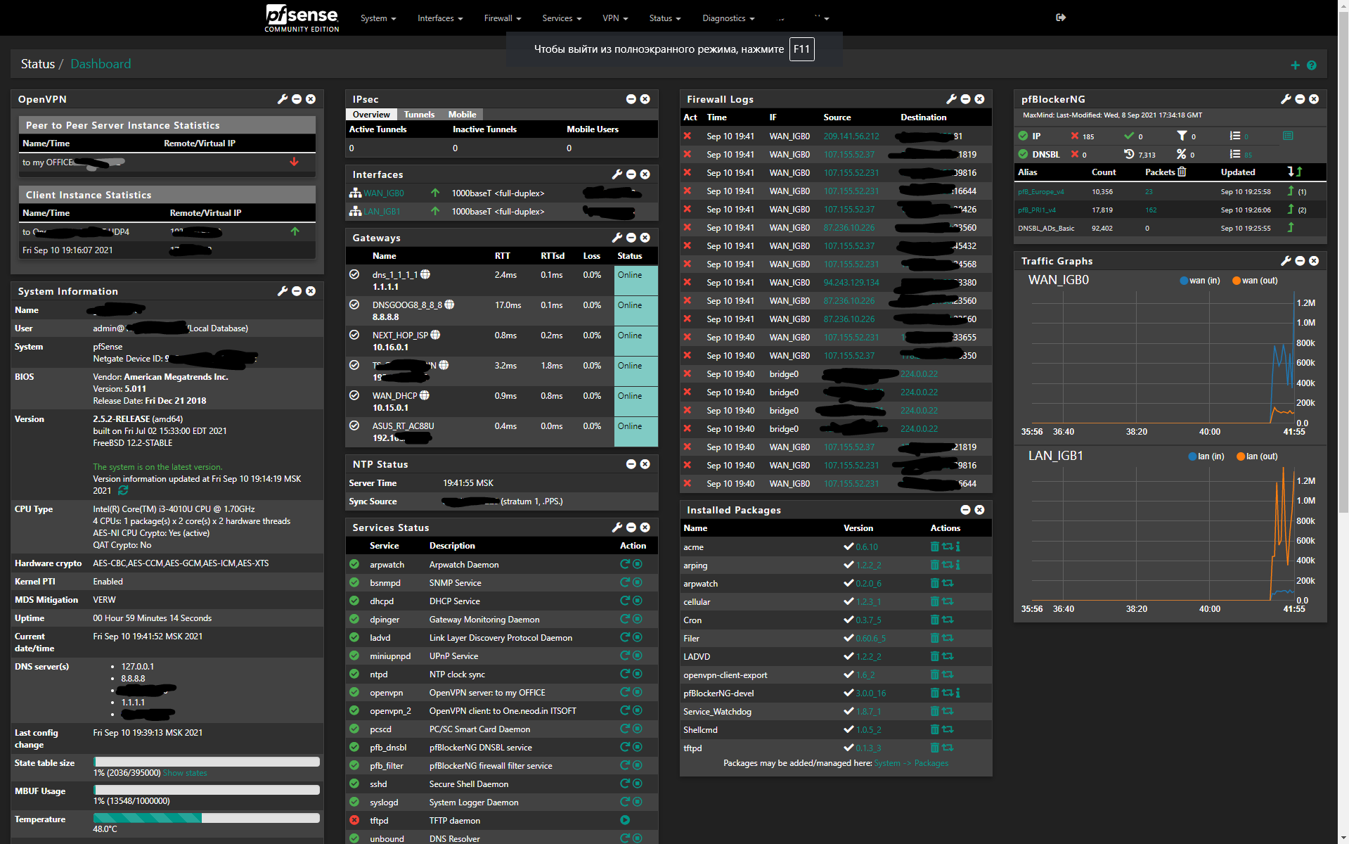Reinstall the arping package
Screen dimensions: 1349x844
click(947, 565)
